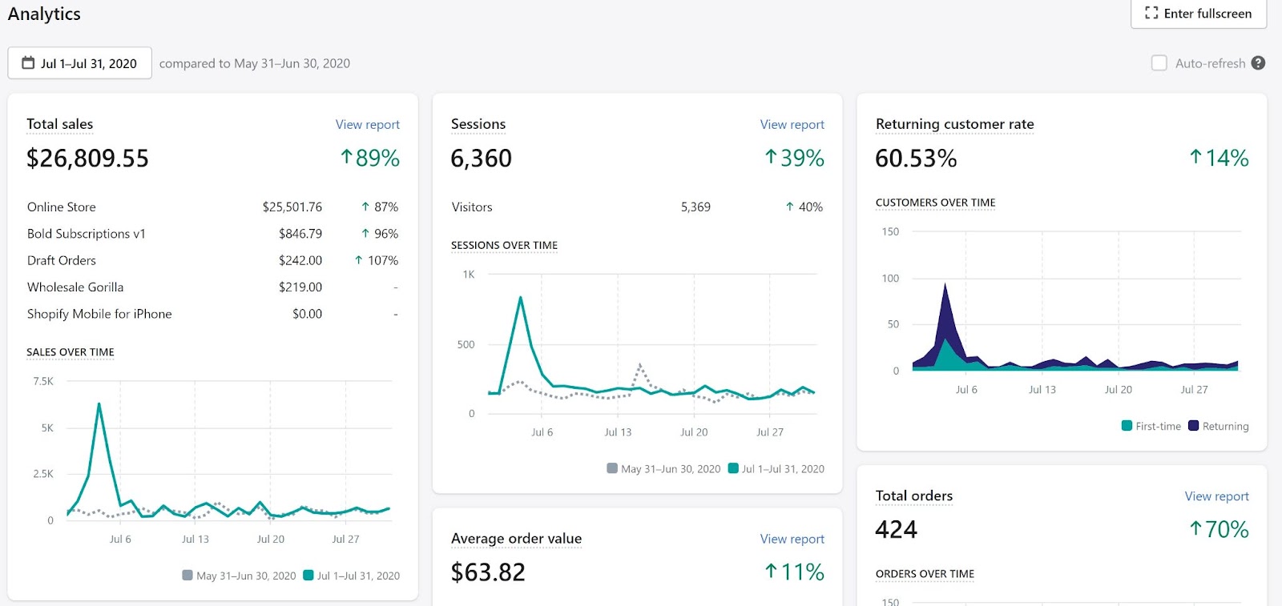Viewport: 1282px width, 606px height.
Task: Click the Returning customer rate title
Action: tap(955, 124)
